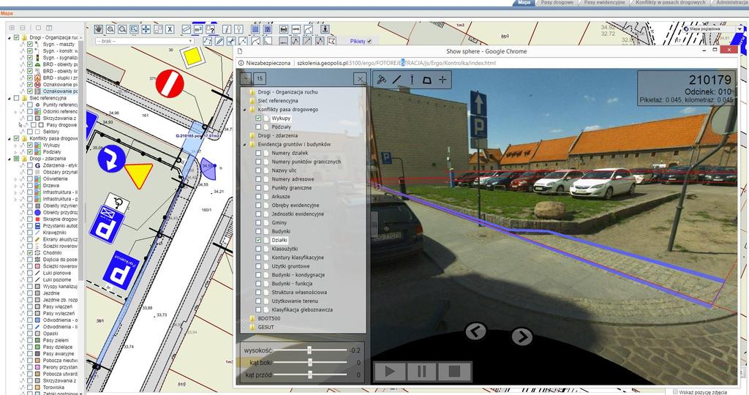The width and height of the screenshot is (749, 395).
Task: Collapse Sieć referencyjna in left panel
Action: click(x=10, y=98)
